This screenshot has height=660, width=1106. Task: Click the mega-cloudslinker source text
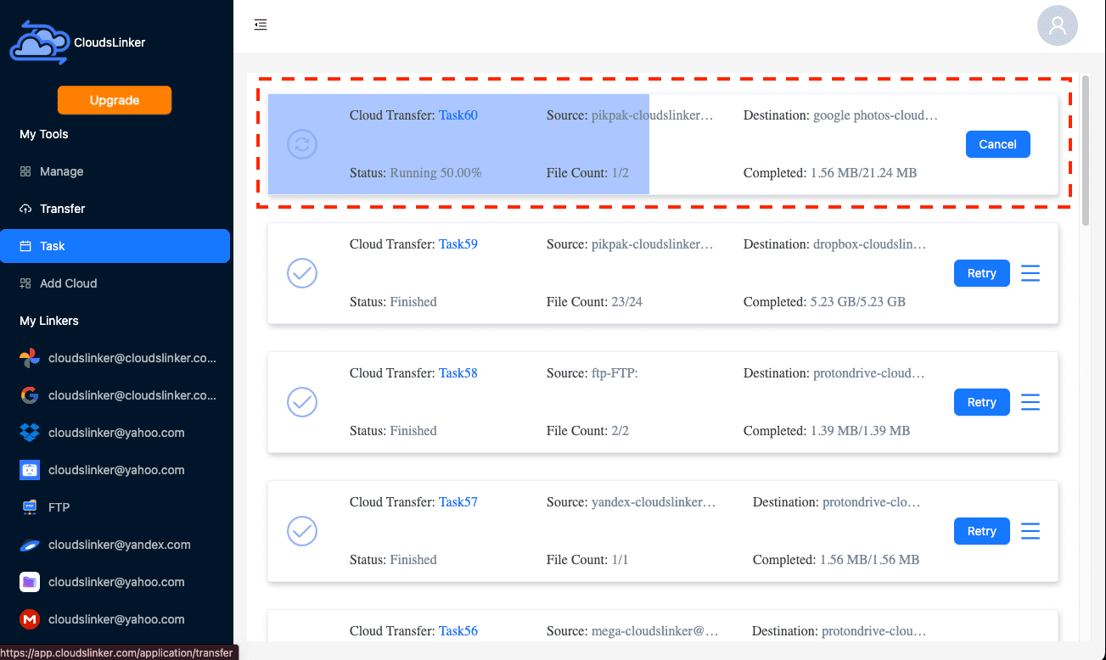coord(655,631)
